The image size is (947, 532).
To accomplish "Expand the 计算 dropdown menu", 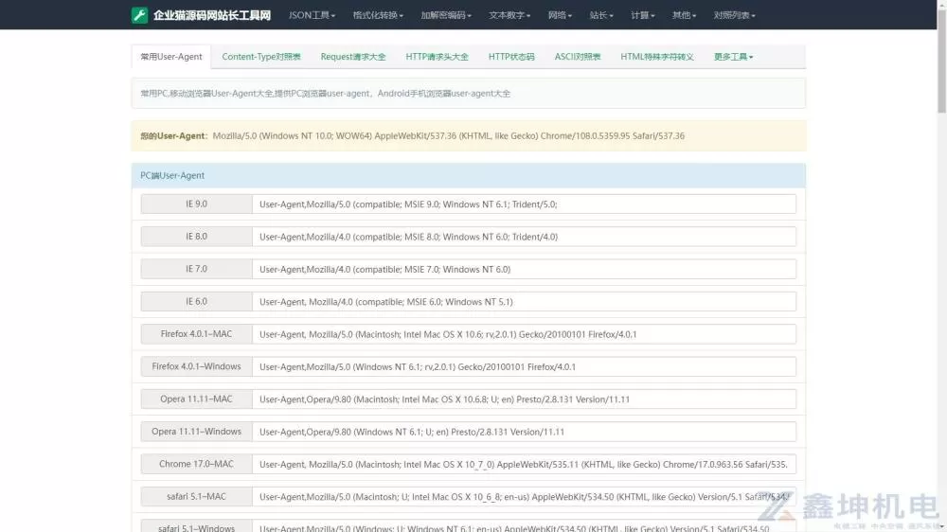I will [x=643, y=15].
